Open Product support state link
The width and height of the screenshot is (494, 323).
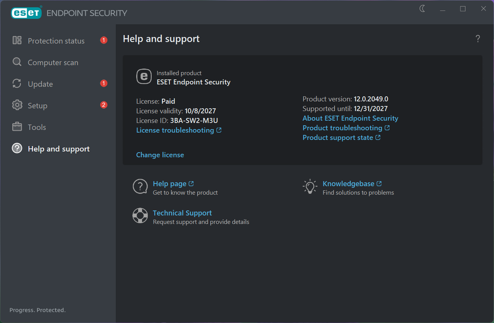(x=338, y=137)
